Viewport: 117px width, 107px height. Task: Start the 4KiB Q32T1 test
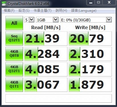14,69
